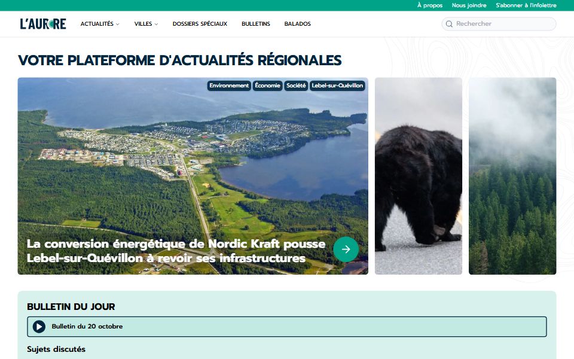Open the misty forest article thumbnail
Viewport: 574px width, 359px height.
512,176
